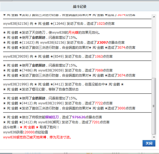
Task: Click the 120000 experience value
Action: 29,132
